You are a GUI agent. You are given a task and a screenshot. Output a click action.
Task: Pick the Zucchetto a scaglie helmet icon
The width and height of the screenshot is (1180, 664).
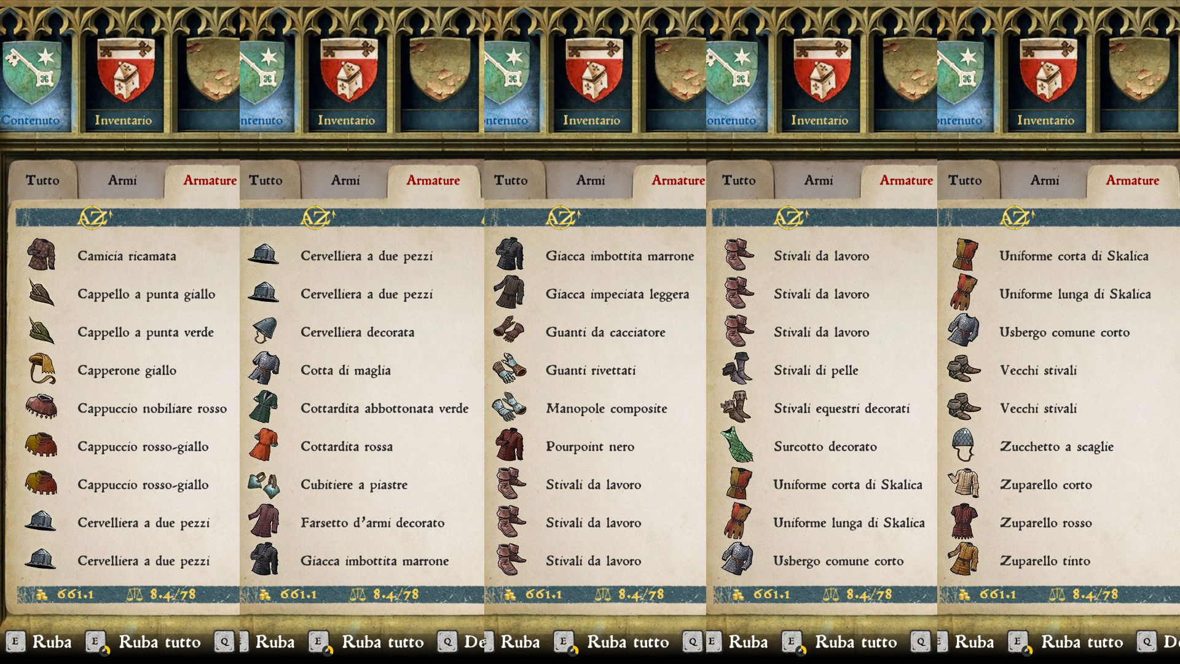(x=964, y=446)
